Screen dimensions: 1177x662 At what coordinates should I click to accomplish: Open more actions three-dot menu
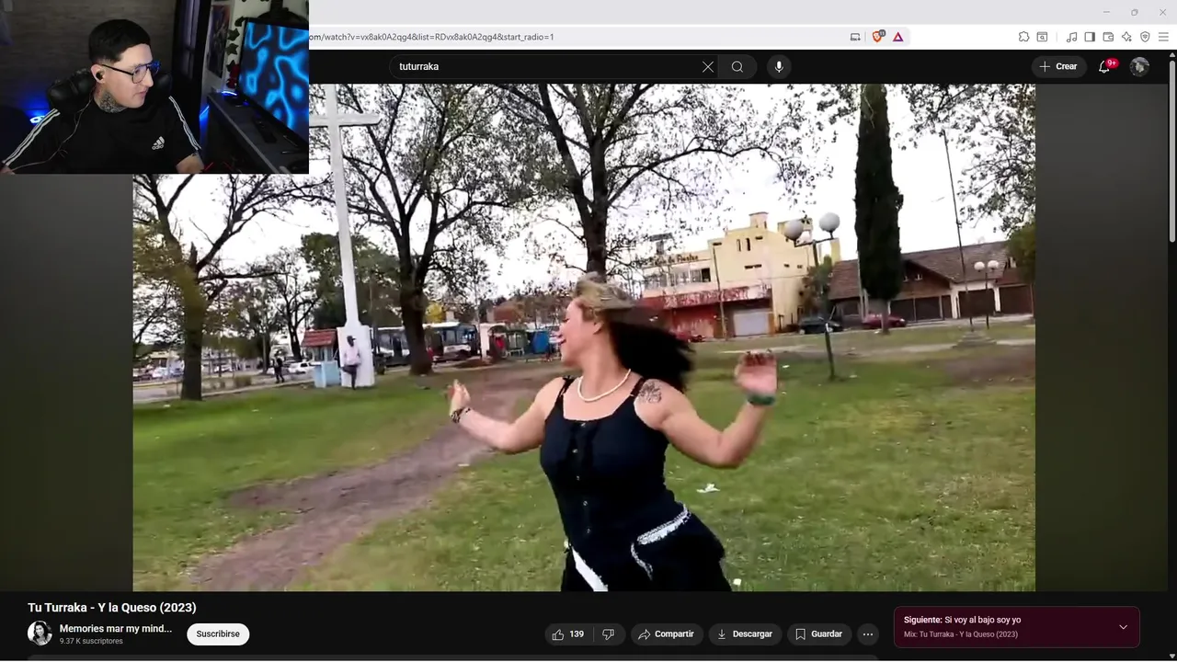click(867, 634)
